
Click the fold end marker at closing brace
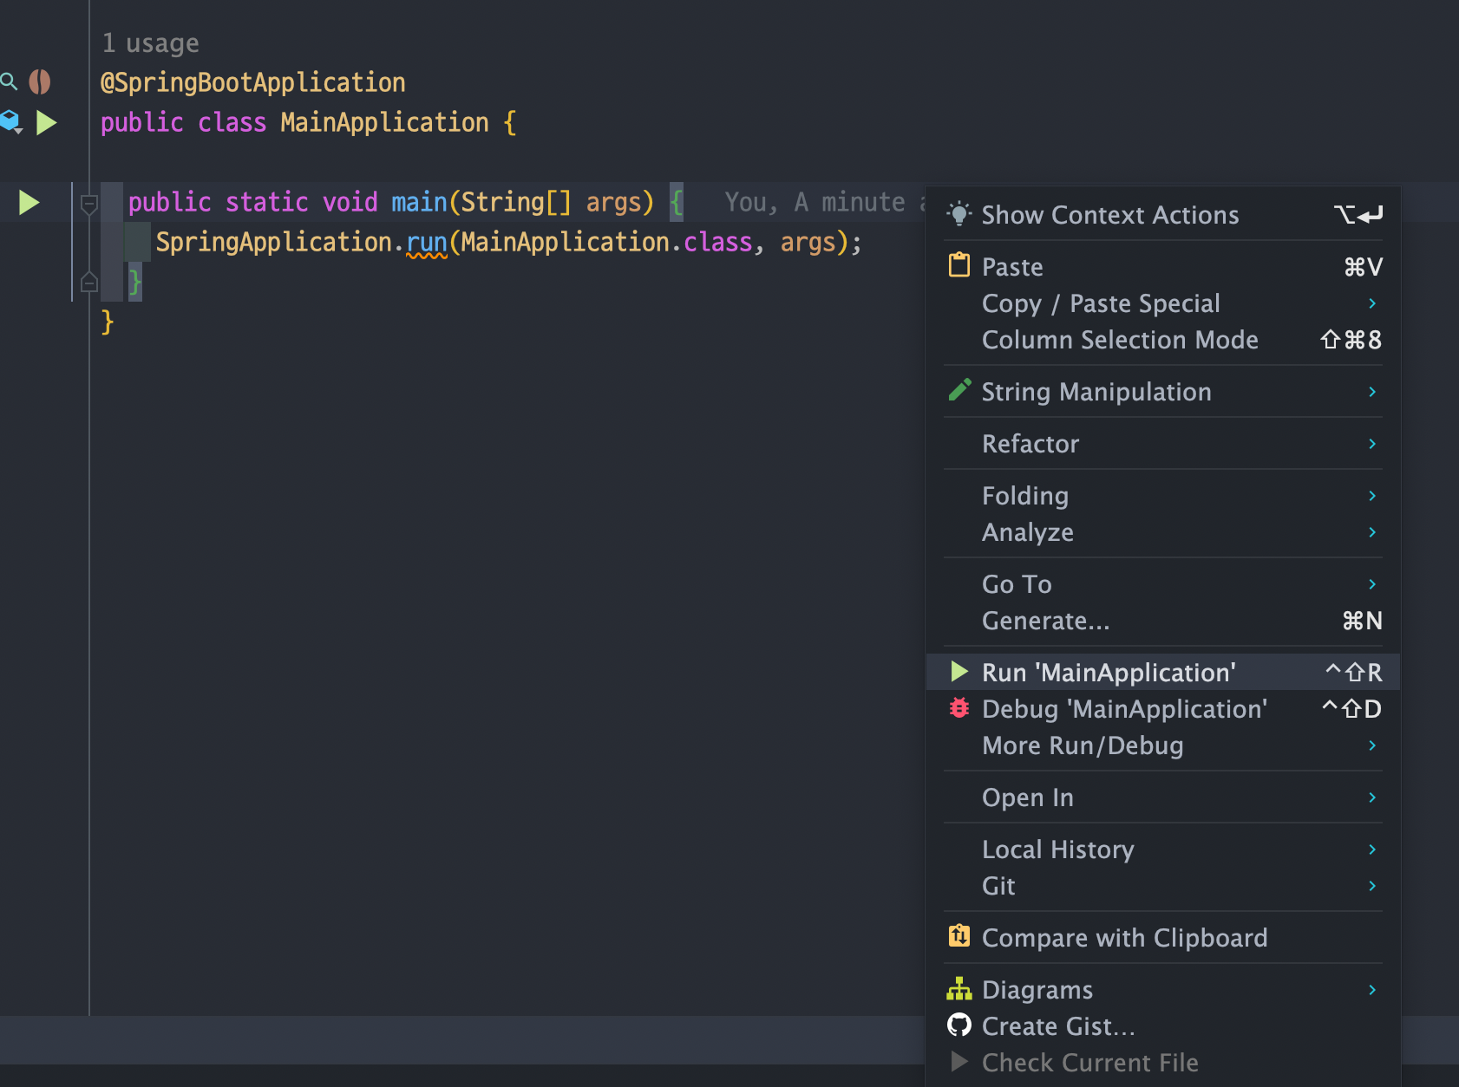[88, 282]
